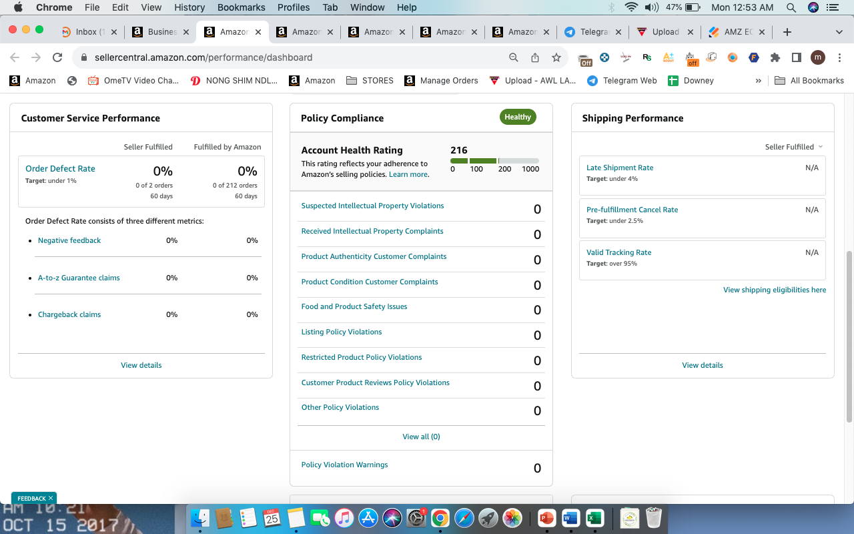Open Order Defect Rate link
This screenshot has height=534, width=854.
pyautogui.click(x=60, y=169)
